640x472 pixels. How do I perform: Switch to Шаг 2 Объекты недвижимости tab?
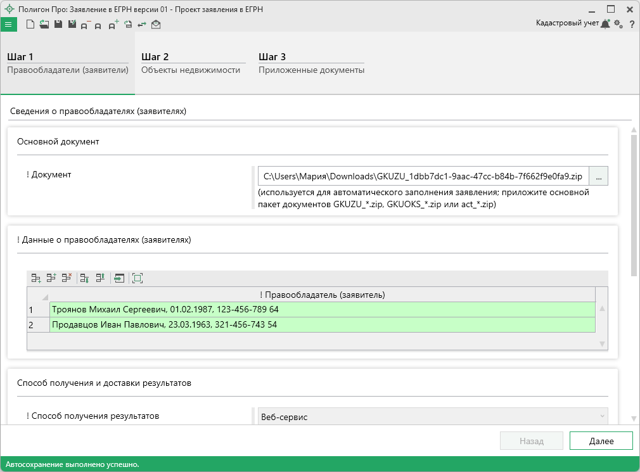(191, 63)
